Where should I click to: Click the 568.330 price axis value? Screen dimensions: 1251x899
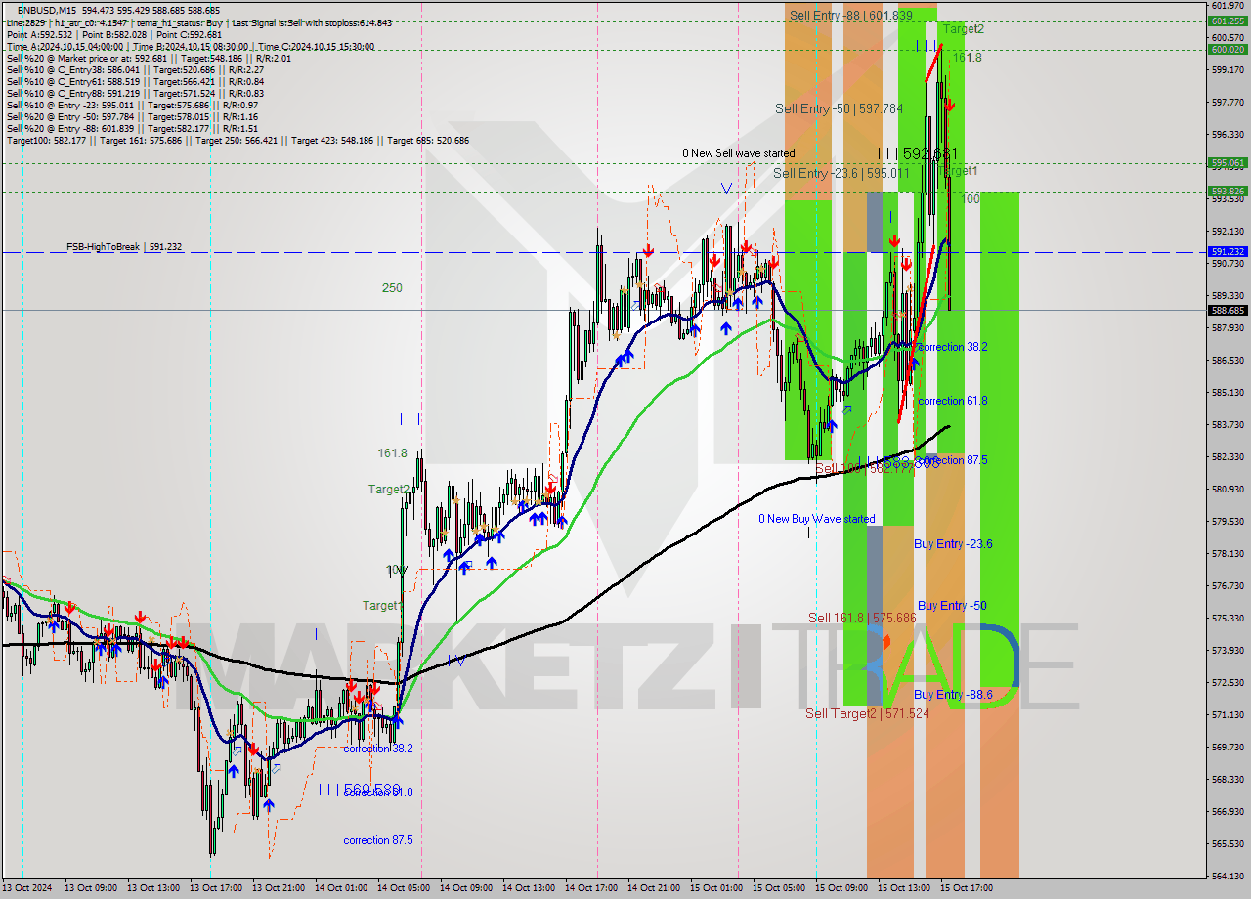point(1228,779)
